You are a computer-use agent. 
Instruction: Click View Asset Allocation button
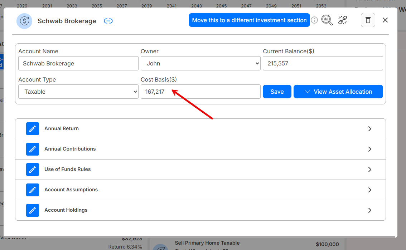[338, 92]
